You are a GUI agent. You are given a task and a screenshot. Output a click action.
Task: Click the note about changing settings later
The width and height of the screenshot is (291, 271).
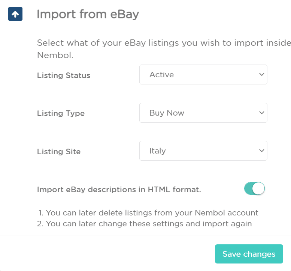[x=145, y=224]
